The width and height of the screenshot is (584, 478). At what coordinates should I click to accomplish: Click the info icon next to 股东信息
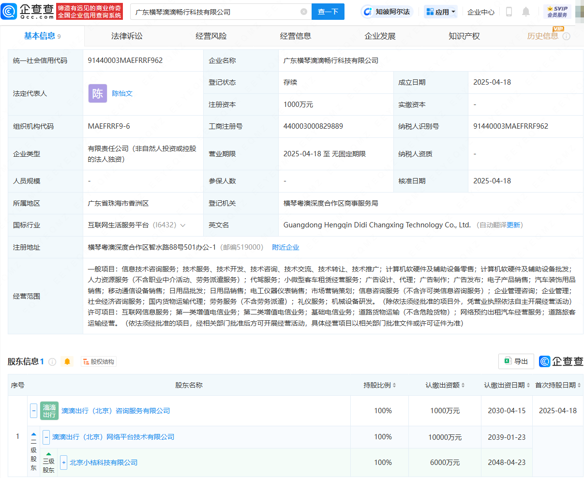[52, 361]
